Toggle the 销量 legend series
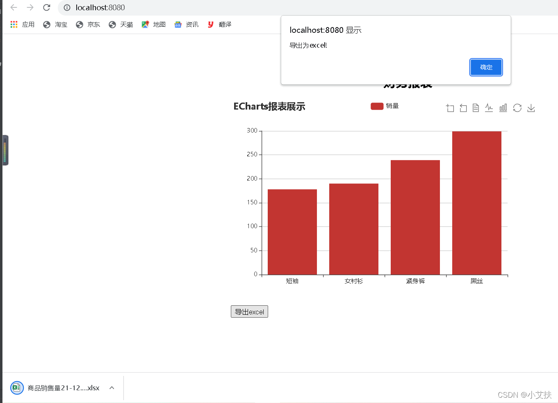 pyautogui.click(x=385, y=106)
